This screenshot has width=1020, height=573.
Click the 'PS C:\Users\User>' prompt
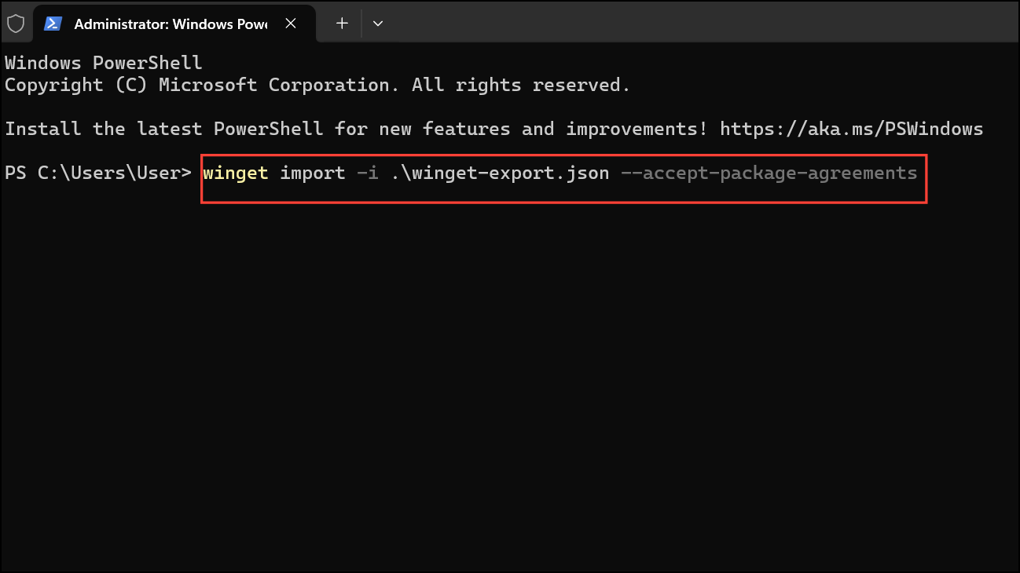[98, 173]
